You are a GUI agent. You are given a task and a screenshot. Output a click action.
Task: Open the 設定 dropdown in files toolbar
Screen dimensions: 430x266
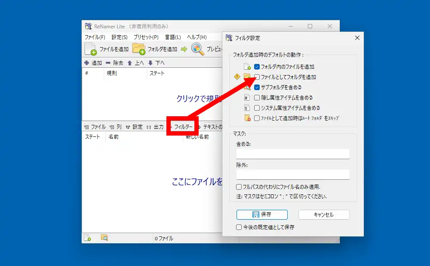click(134, 127)
